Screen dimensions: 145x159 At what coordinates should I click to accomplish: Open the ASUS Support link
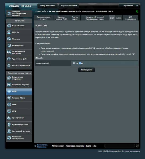(x=58, y=146)
